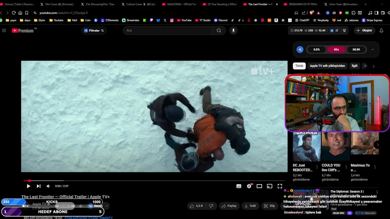Skip to next video in player

pyautogui.click(x=39, y=186)
